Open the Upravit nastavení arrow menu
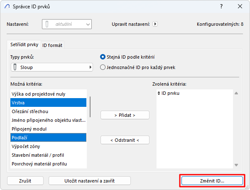The height and width of the screenshot is (190, 250). pyautogui.click(x=155, y=24)
